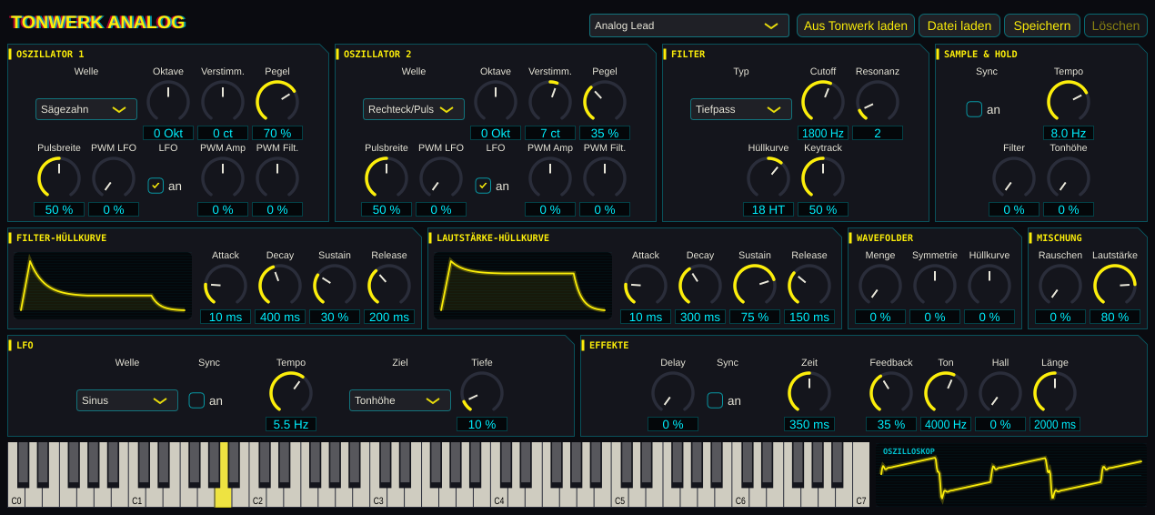Image resolution: width=1155 pixels, height=515 pixels.
Task: Click Oszillator 1 Verstimm. knob
Action: point(223,102)
